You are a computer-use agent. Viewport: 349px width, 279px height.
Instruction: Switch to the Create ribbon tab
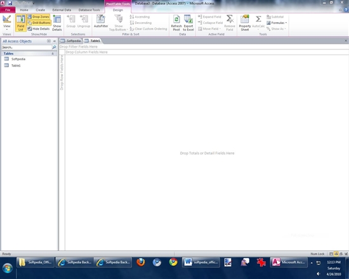click(40, 10)
